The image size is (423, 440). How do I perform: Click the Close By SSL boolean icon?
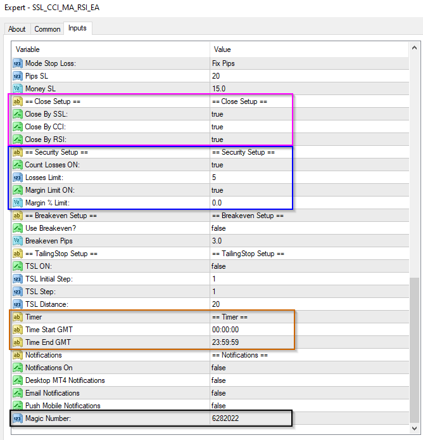pos(17,114)
